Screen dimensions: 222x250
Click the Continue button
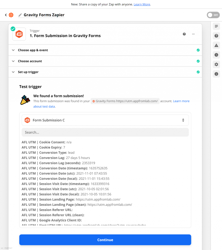(105, 240)
